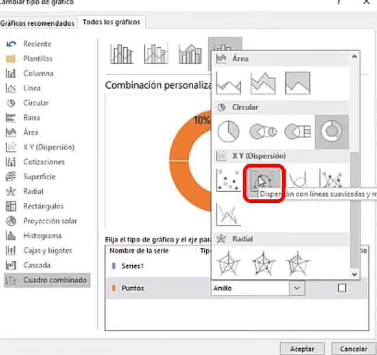Enable secondary axis checkbox for Puntos
Viewport: 377px width, 355px height.
pos(341,288)
